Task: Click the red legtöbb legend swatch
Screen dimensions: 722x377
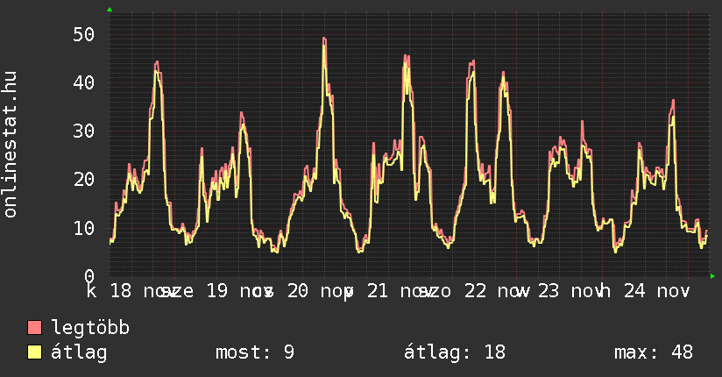Action: tap(35, 328)
